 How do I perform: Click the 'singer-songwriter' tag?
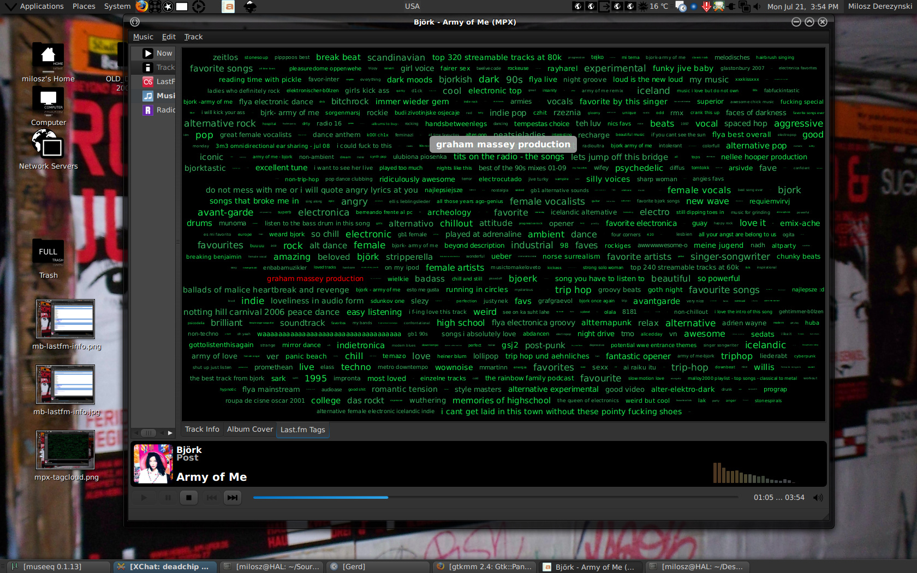coord(730,256)
